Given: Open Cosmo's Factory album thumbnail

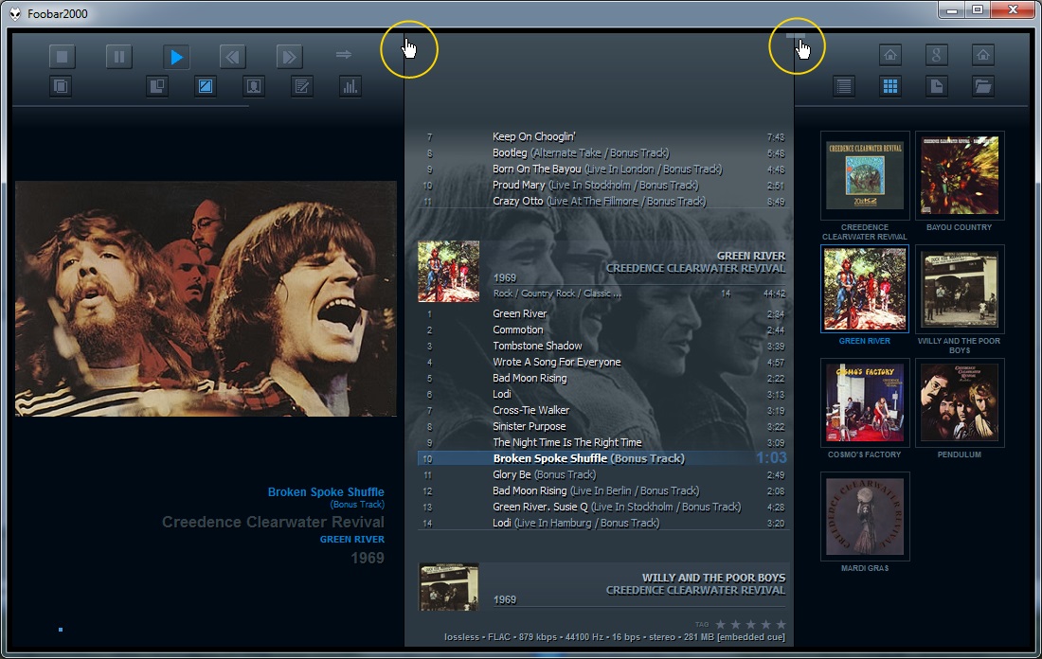Looking at the screenshot, I should pos(864,402).
